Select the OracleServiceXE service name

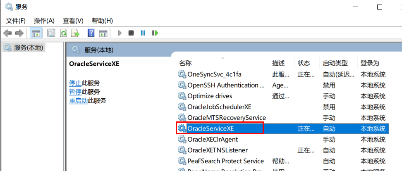(x=211, y=128)
